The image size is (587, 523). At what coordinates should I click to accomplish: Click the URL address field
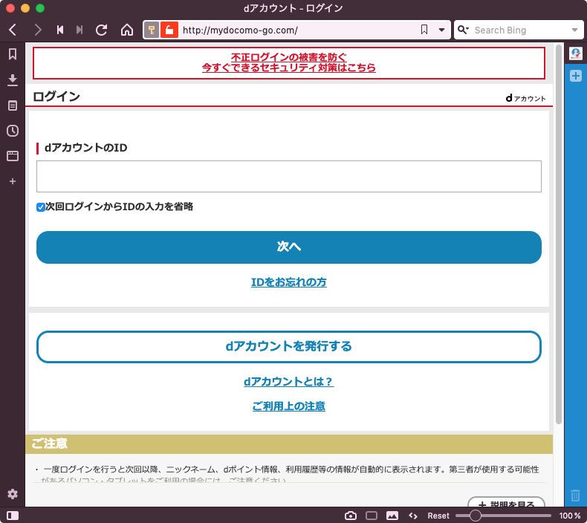[298, 30]
